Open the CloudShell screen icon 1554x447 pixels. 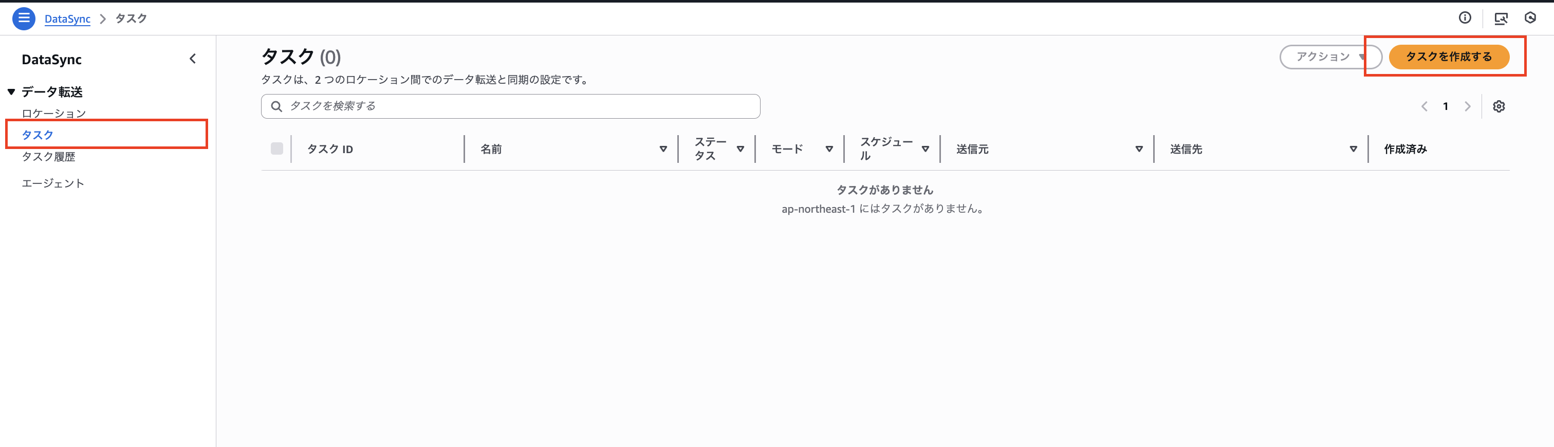(x=1501, y=18)
